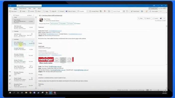
Task: Open the Icon Audio/Visual email
Action: tap(23, 43)
